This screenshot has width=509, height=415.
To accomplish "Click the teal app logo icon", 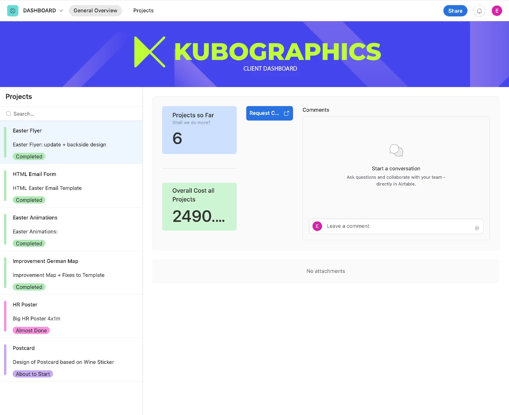I will point(13,11).
